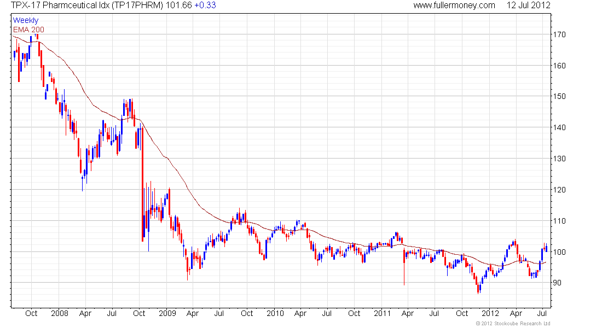Click the 2010 x-axis label
This screenshot has height=328, width=602.
tap(275, 313)
